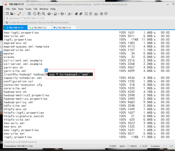Click the add-current-session arrow icon
175x151 pixels.
point(7,23)
